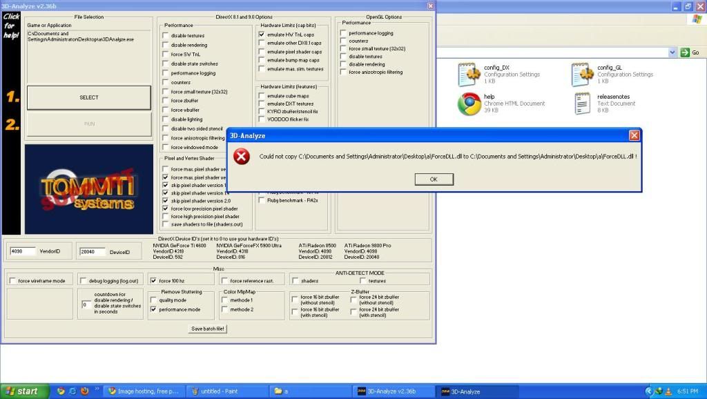This screenshot has width=707, height=399.
Task: Click the DeviceID input field
Action: coord(93,251)
